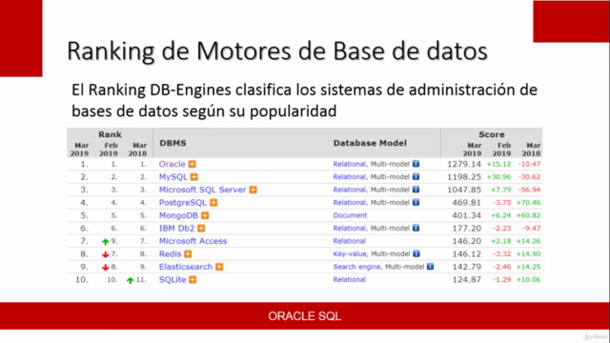Click the Relational link in SQLite row

click(x=350, y=279)
